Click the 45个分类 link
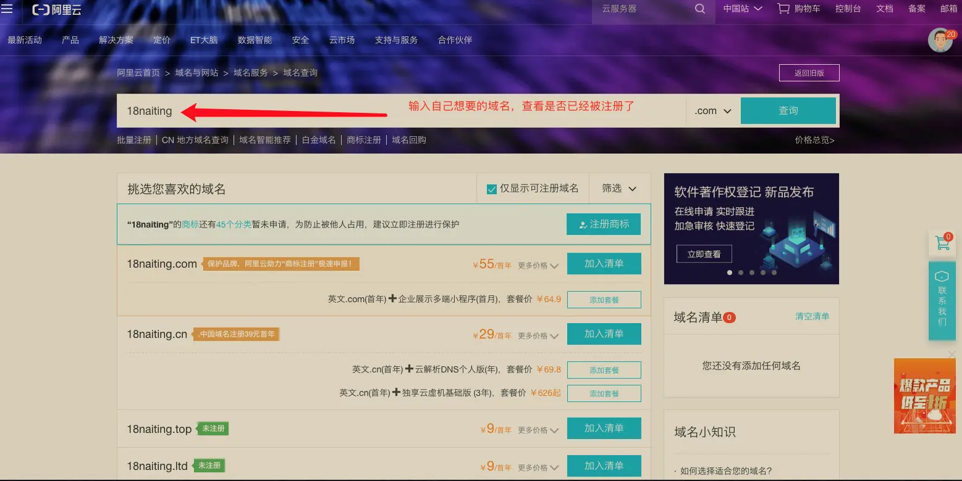Screen dimensions: 962x481 [234, 224]
